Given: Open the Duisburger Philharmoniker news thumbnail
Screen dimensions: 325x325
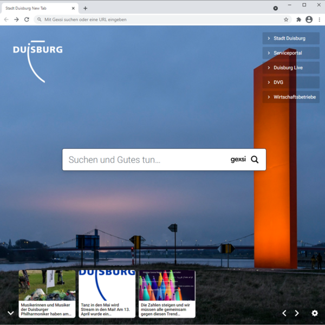Looking at the screenshot, I should point(47,285).
